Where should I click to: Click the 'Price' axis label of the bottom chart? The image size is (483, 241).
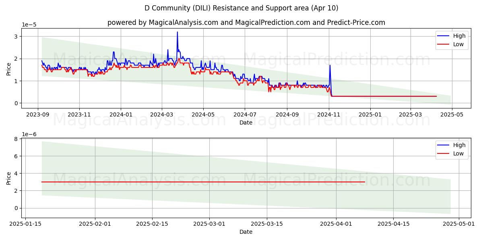9,178
